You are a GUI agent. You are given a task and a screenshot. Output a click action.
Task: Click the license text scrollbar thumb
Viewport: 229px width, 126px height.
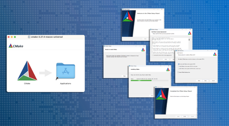click(x=189, y=40)
